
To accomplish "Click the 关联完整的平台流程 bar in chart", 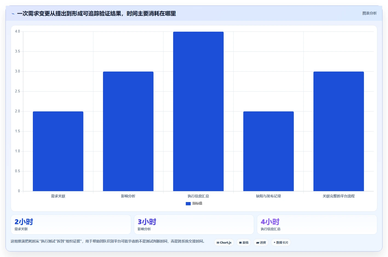I will tap(338, 131).
